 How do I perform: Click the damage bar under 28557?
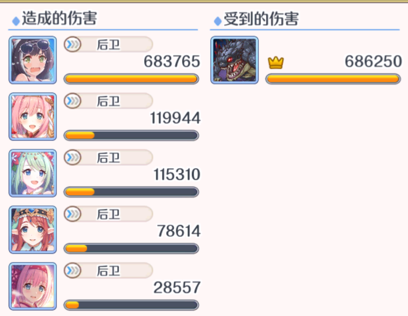131,305
